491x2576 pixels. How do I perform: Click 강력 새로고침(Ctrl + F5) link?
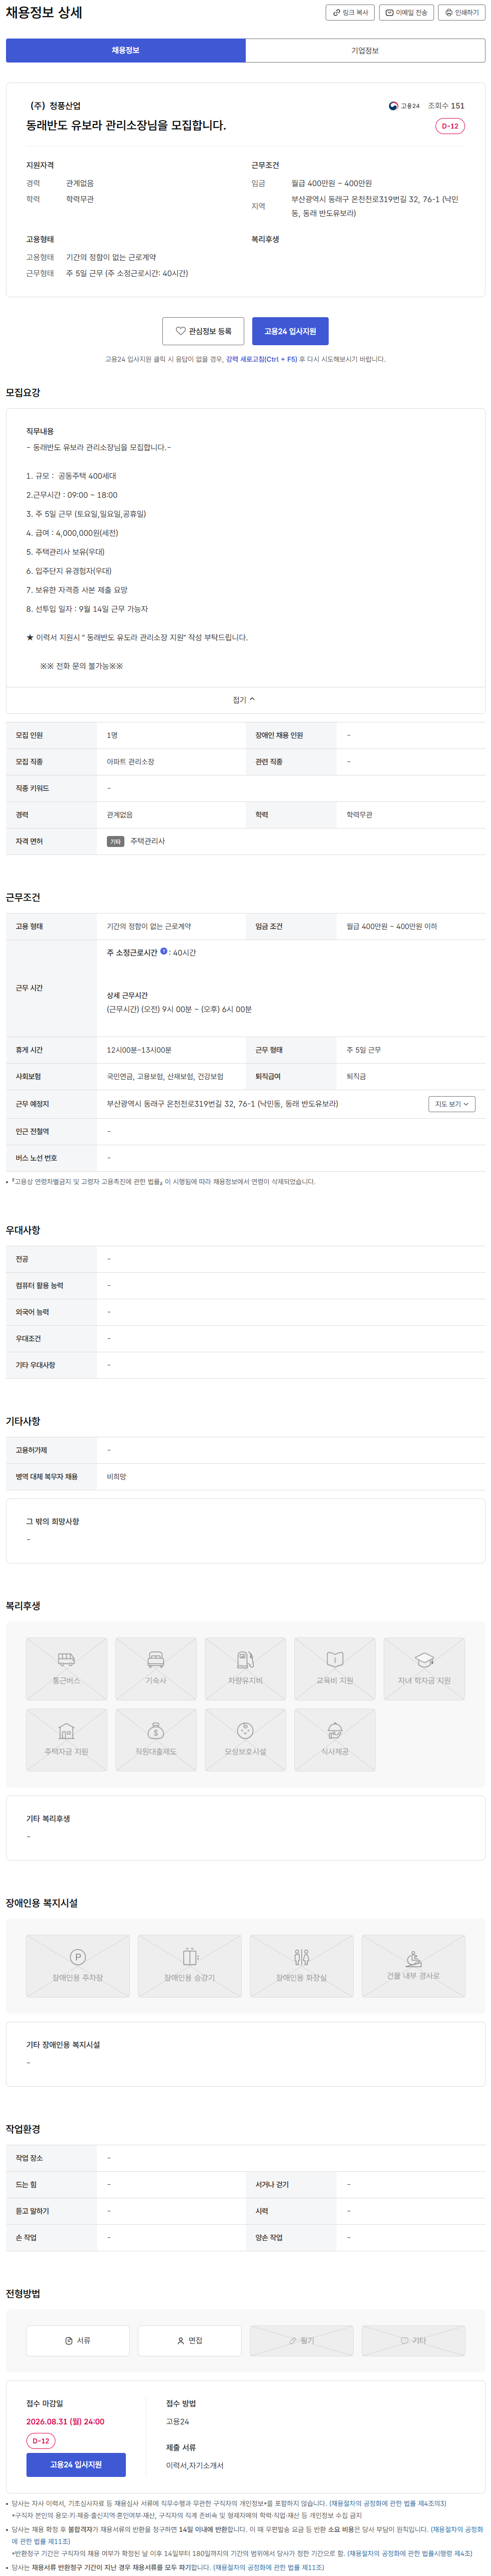pos(261,359)
